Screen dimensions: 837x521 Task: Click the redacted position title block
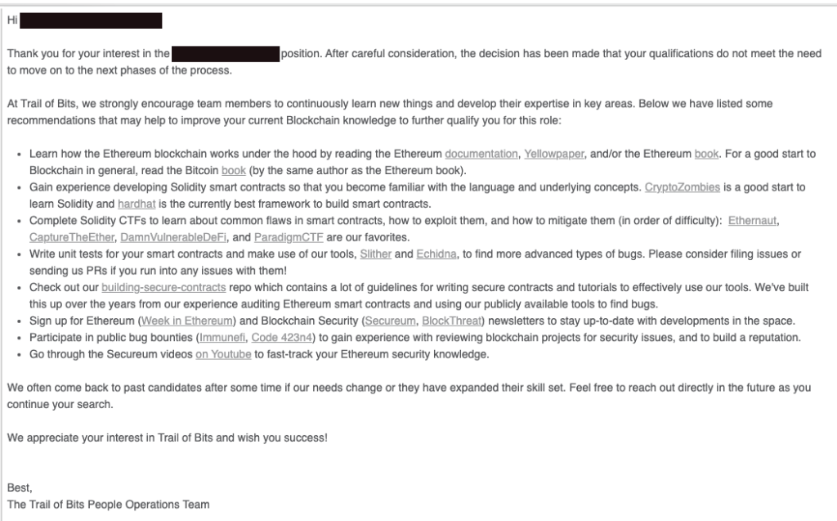point(226,54)
